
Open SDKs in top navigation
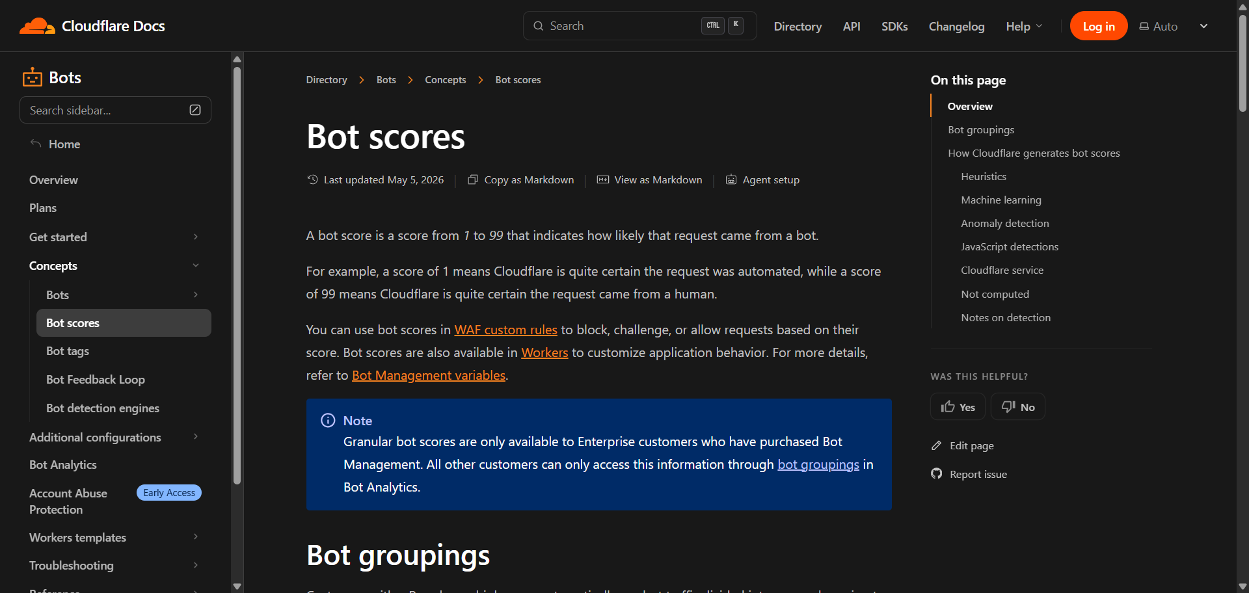click(x=894, y=26)
